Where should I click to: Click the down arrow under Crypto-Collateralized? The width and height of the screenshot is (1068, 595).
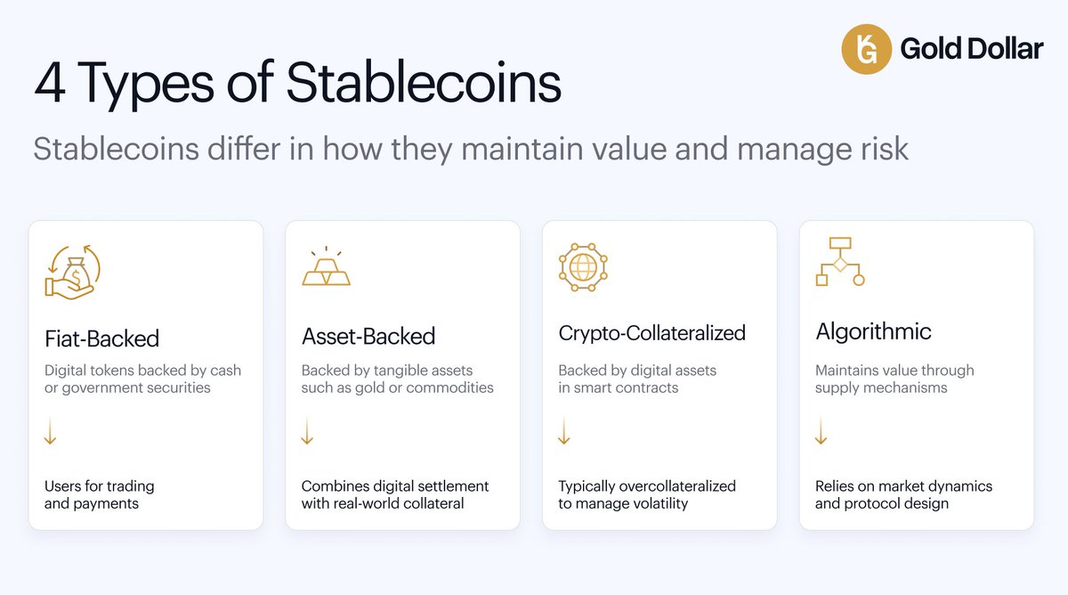(x=564, y=433)
